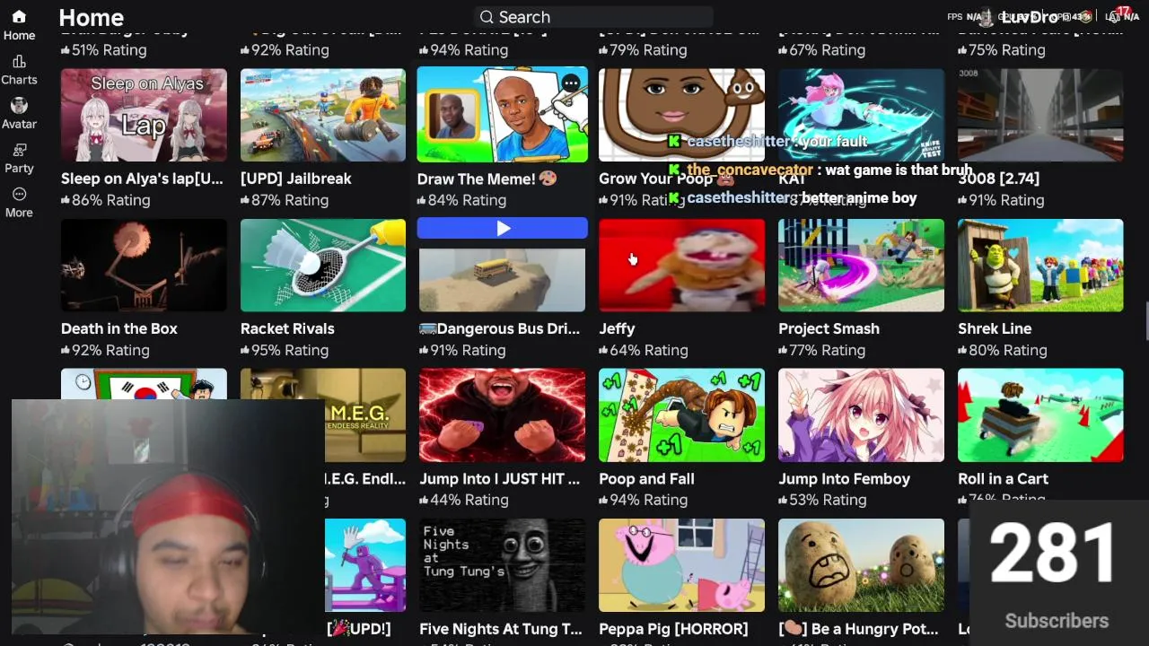The image size is (1149, 646).
Task: Play the Dangerous Bus Driving preview video
Action: tap(503, 229)
